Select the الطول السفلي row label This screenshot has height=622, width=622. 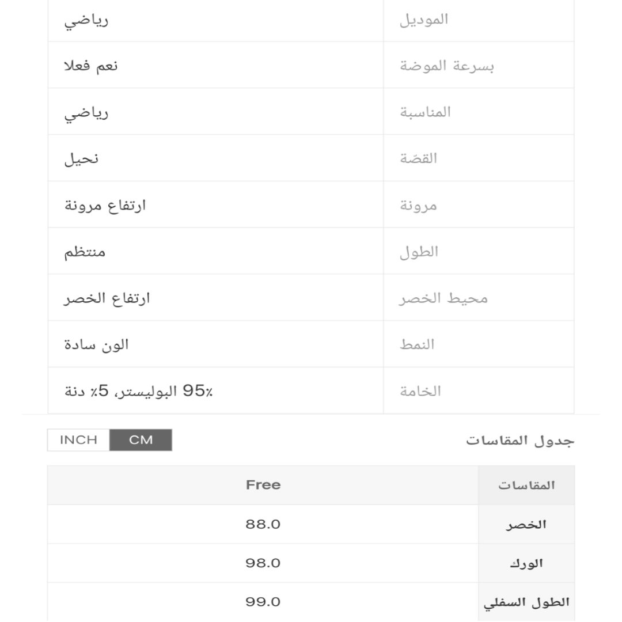point(526,602)
